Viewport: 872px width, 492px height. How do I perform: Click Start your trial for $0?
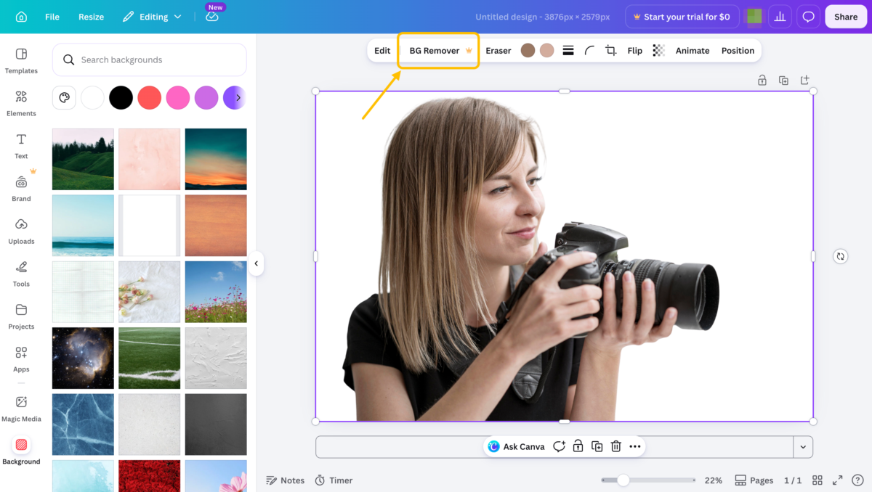682,17
